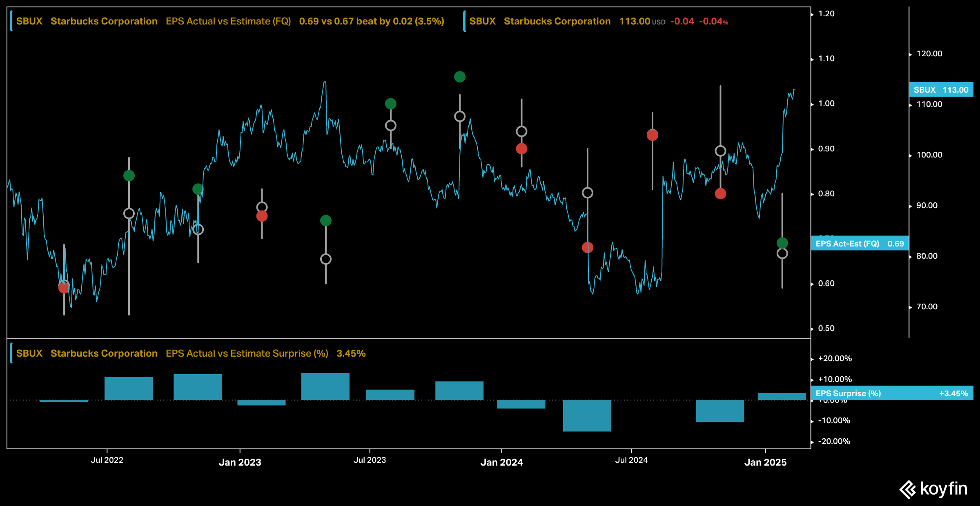Screen dimensions: 980x506
Task: Click the 0.50 EPS axis label
Action: (x=826, y=328)
